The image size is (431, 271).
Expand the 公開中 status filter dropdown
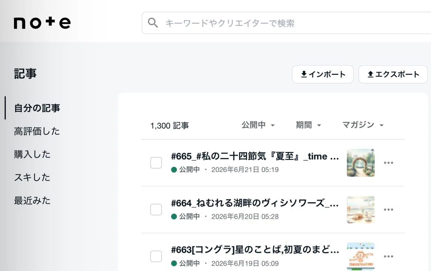click(x=258, y=125)
